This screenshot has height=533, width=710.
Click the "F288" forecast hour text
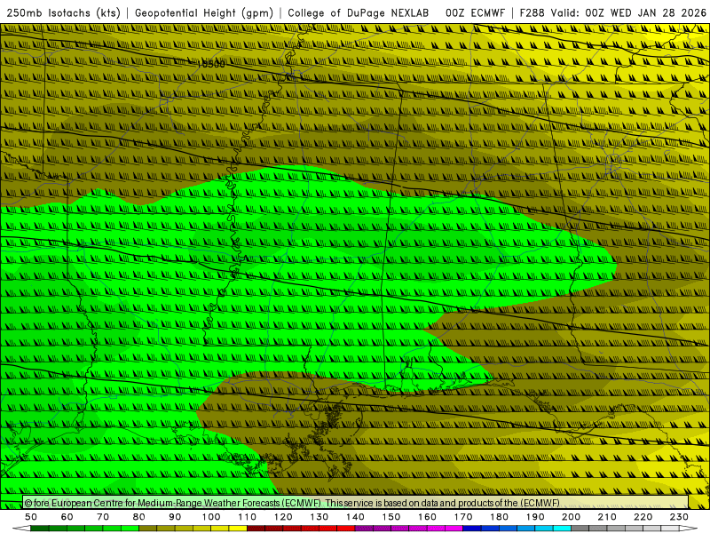click(532, 13)
